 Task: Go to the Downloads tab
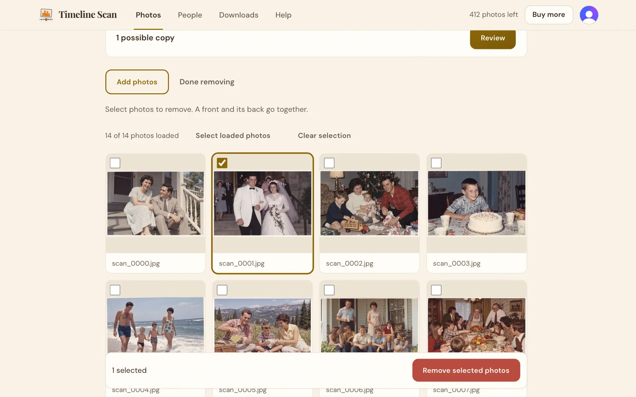click(238, 15)
